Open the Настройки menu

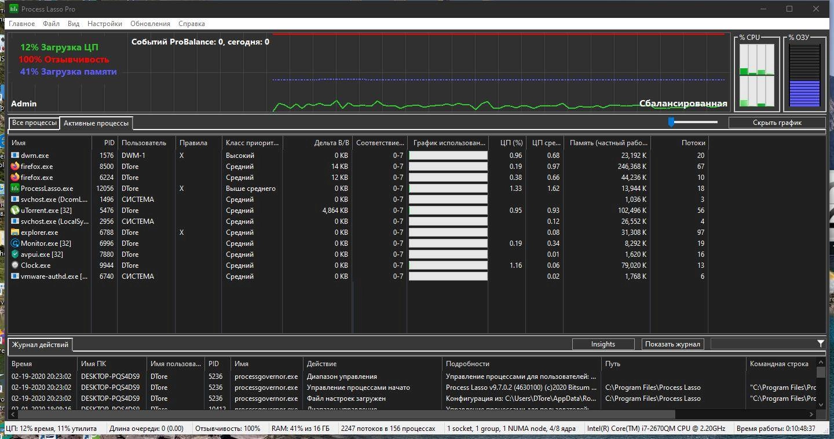tap(105, 24)
